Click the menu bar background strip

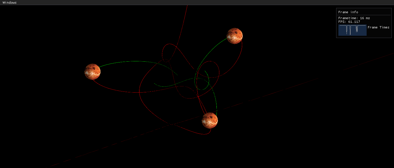[x=169, y=2]
